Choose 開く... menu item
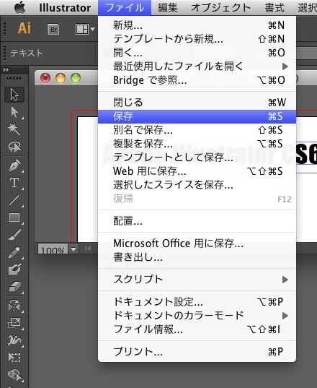This screenshot has height=388, width=317. point(197,53)
